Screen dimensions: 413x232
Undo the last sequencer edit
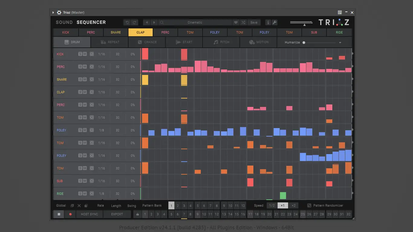(127, 22)
